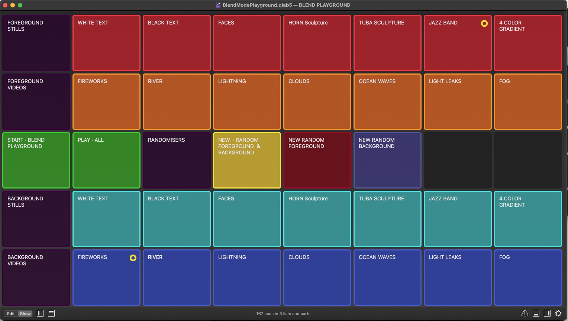The image size is (568, 321).
Task: Click the cue count status text
Action: point(283,314)
